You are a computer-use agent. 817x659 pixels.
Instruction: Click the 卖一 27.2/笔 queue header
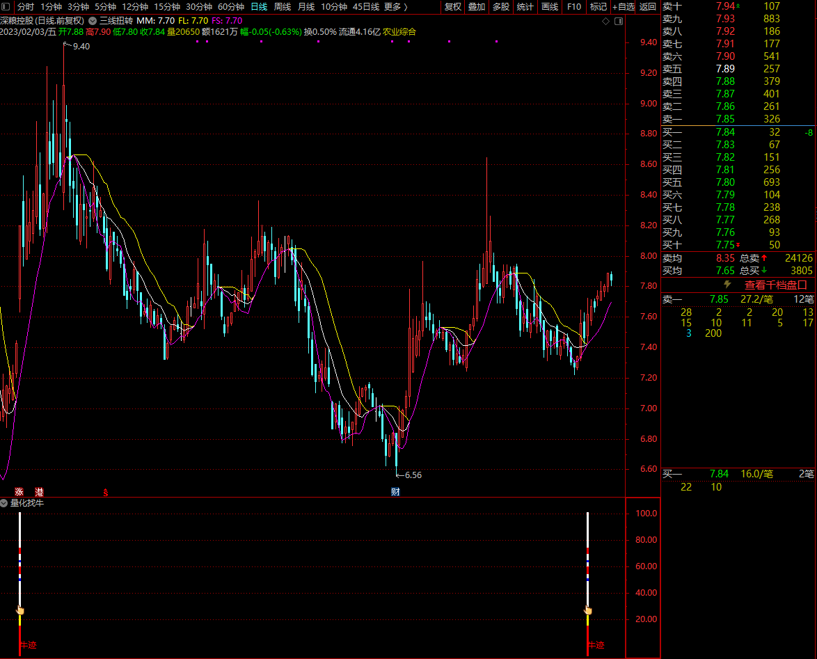click(738, 299)
